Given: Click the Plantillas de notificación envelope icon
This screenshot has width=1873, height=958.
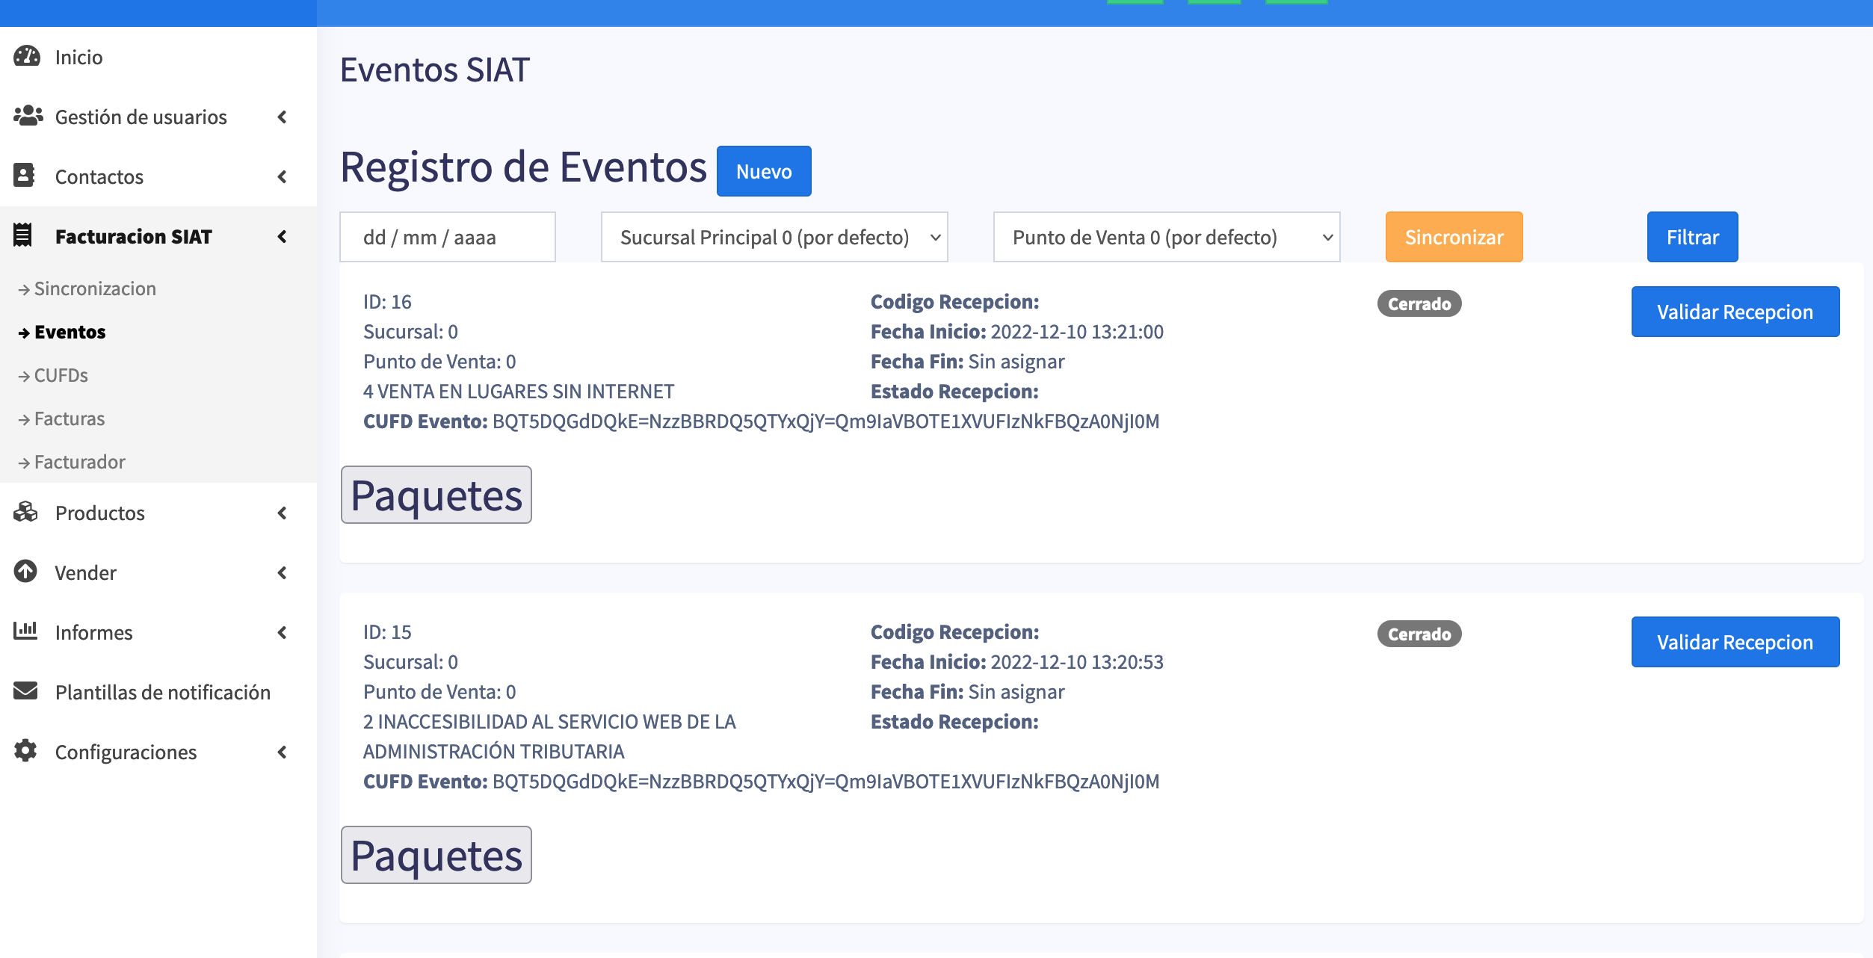Looking at the screenshot, I should pyautogui.click(x=25, y=691).
